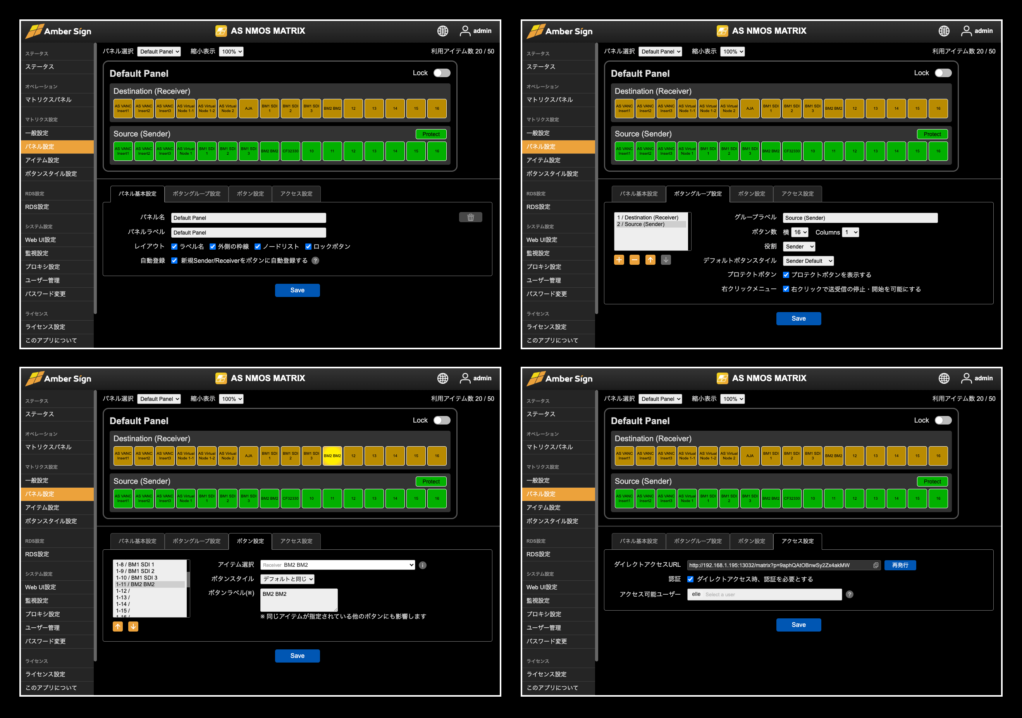Click the orange minus icon to remove group

click(634, 260)
